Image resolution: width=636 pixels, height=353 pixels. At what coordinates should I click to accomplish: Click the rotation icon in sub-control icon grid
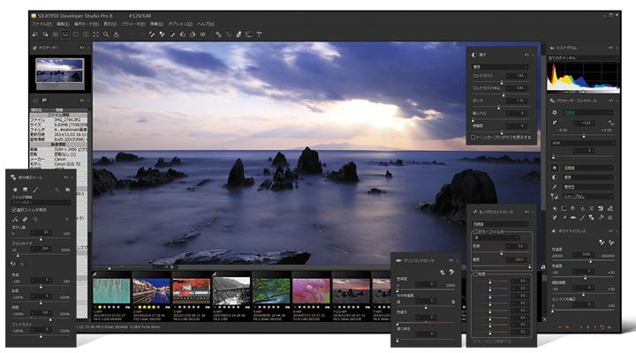click(601, 208)
